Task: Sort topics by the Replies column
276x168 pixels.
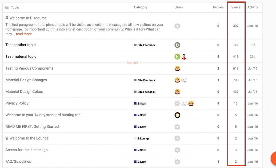Action: [218, 7]
